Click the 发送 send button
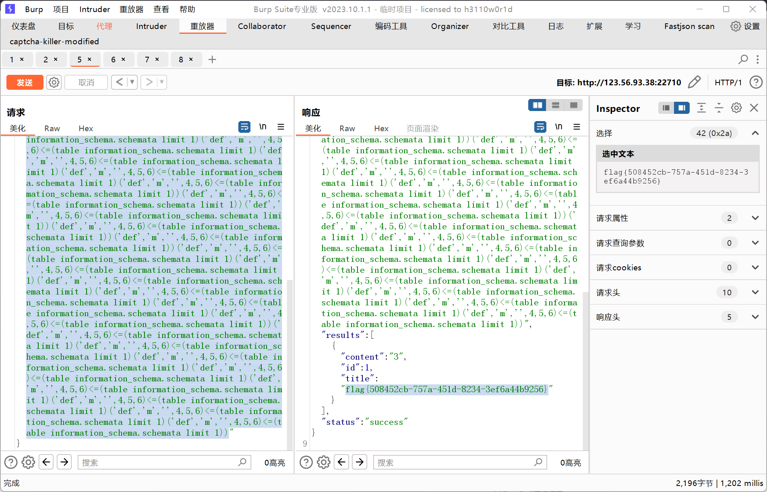 coord(25,82)
